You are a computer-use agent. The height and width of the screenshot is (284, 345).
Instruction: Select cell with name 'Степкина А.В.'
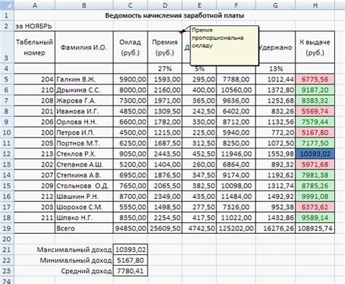84,175
